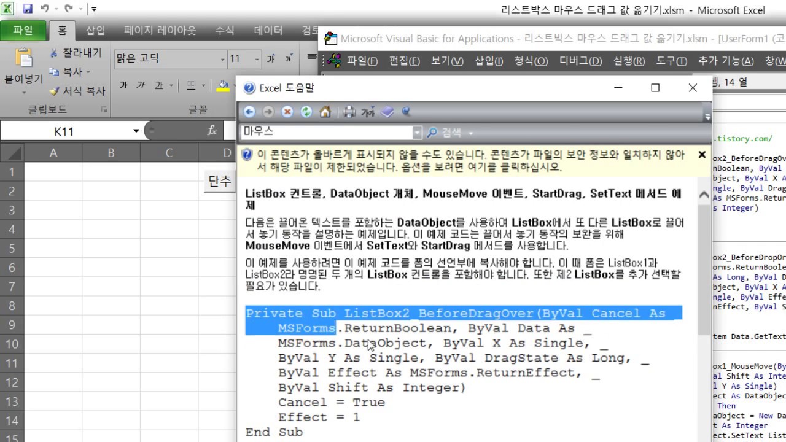Click the yellow Fill Color bucket

point(224,86)
